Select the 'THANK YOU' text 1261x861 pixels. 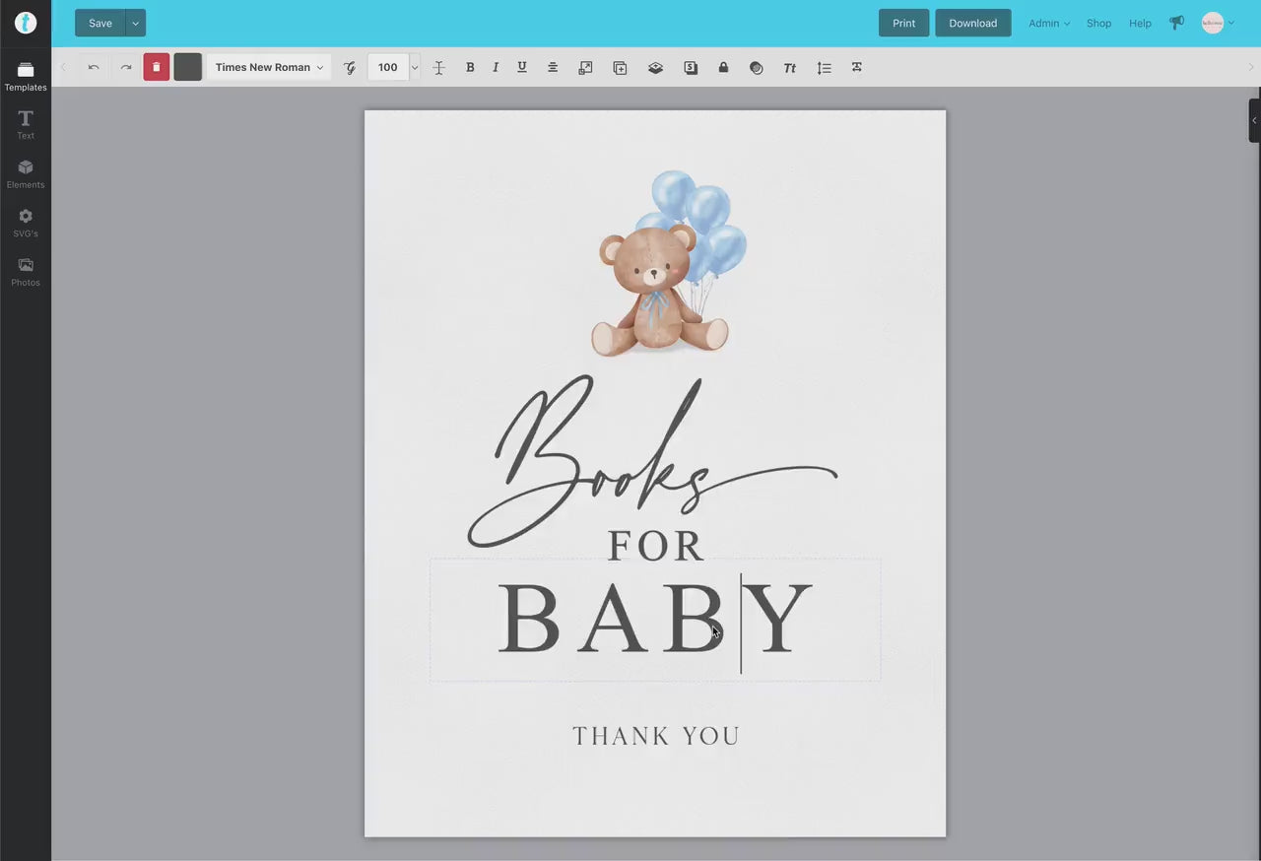pos(656,736)
